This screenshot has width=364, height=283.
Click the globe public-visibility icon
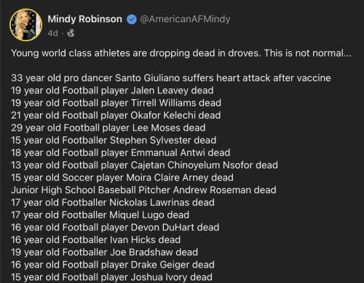click(x=71, y=33)
